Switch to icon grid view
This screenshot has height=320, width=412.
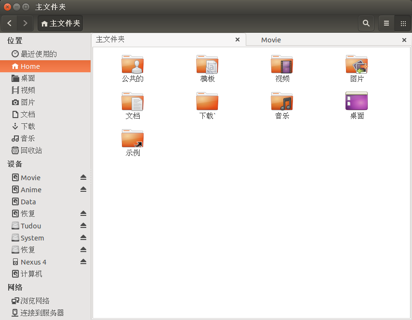403,23
